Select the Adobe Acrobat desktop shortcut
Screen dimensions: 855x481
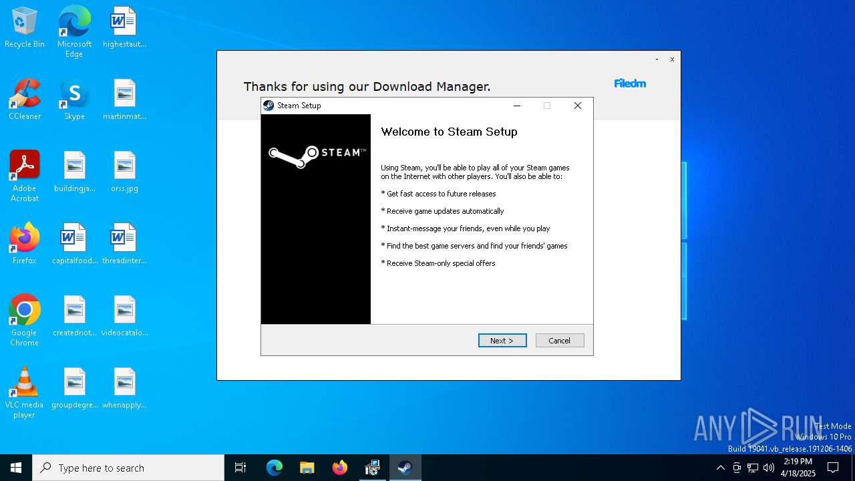coord(25,176)
